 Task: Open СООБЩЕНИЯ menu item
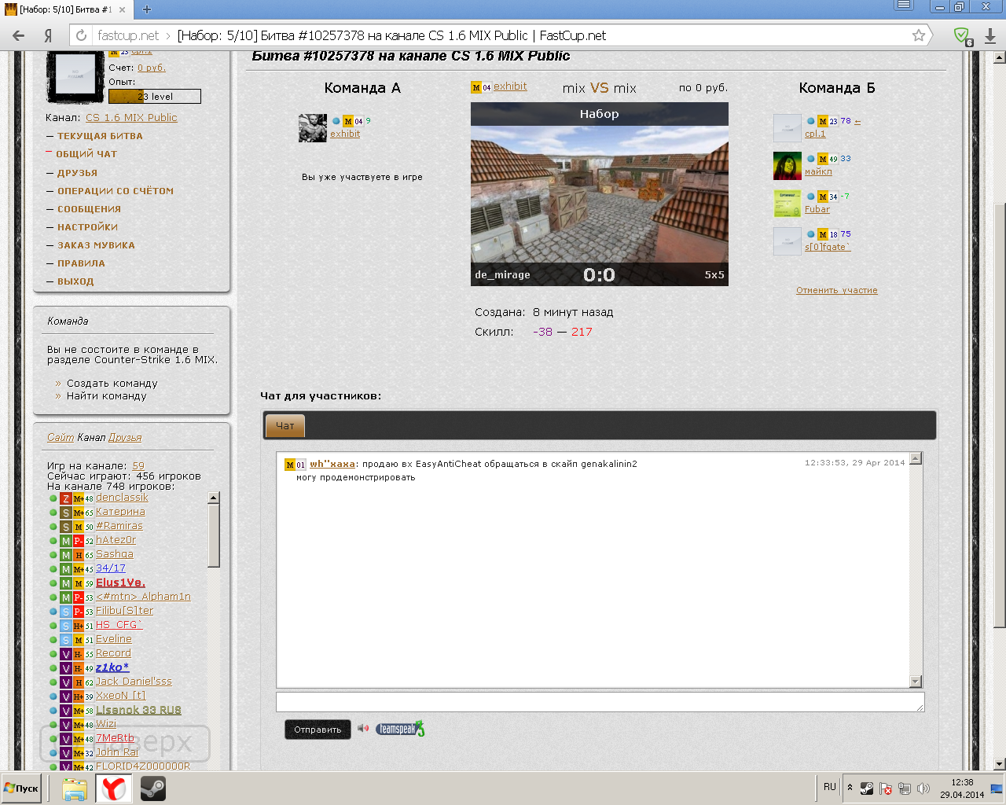[89, 209]
